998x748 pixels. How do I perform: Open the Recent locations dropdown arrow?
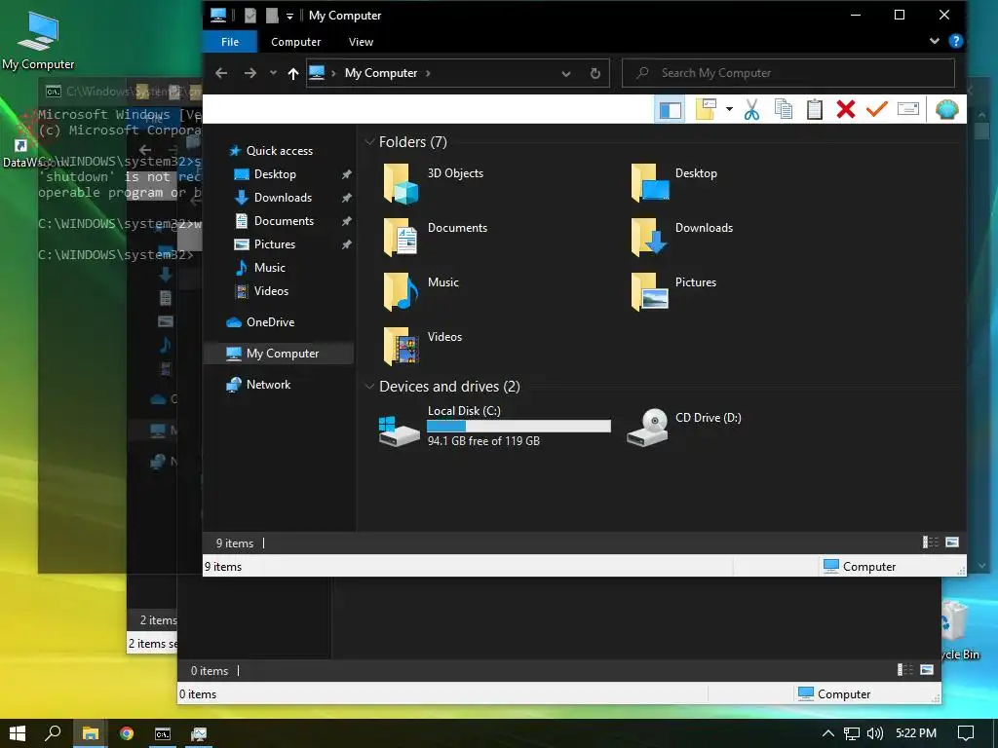(x=273, y=73)
